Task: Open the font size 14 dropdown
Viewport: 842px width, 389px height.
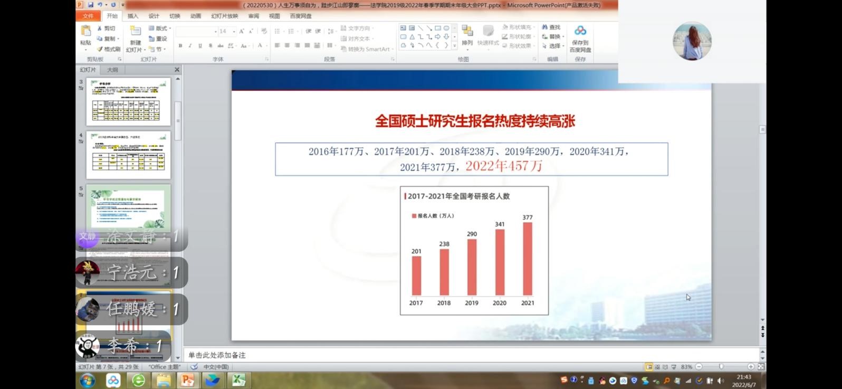Action: [x=227, y=32]
